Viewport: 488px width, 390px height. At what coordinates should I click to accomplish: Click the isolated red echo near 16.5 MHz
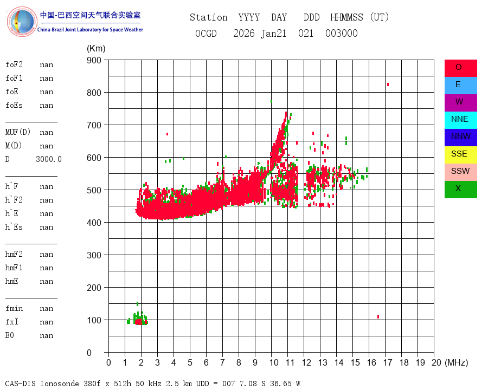(x=378, y=317)
